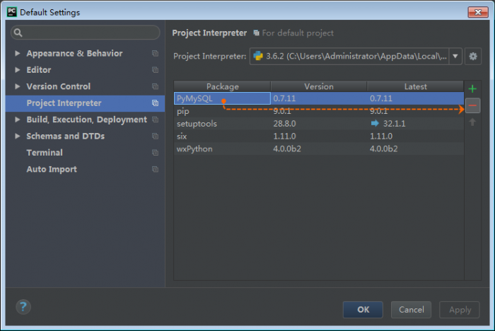This screenshot has height=331, width=495.
Task: Select Terminal in the settings tree
Action: 45,153
